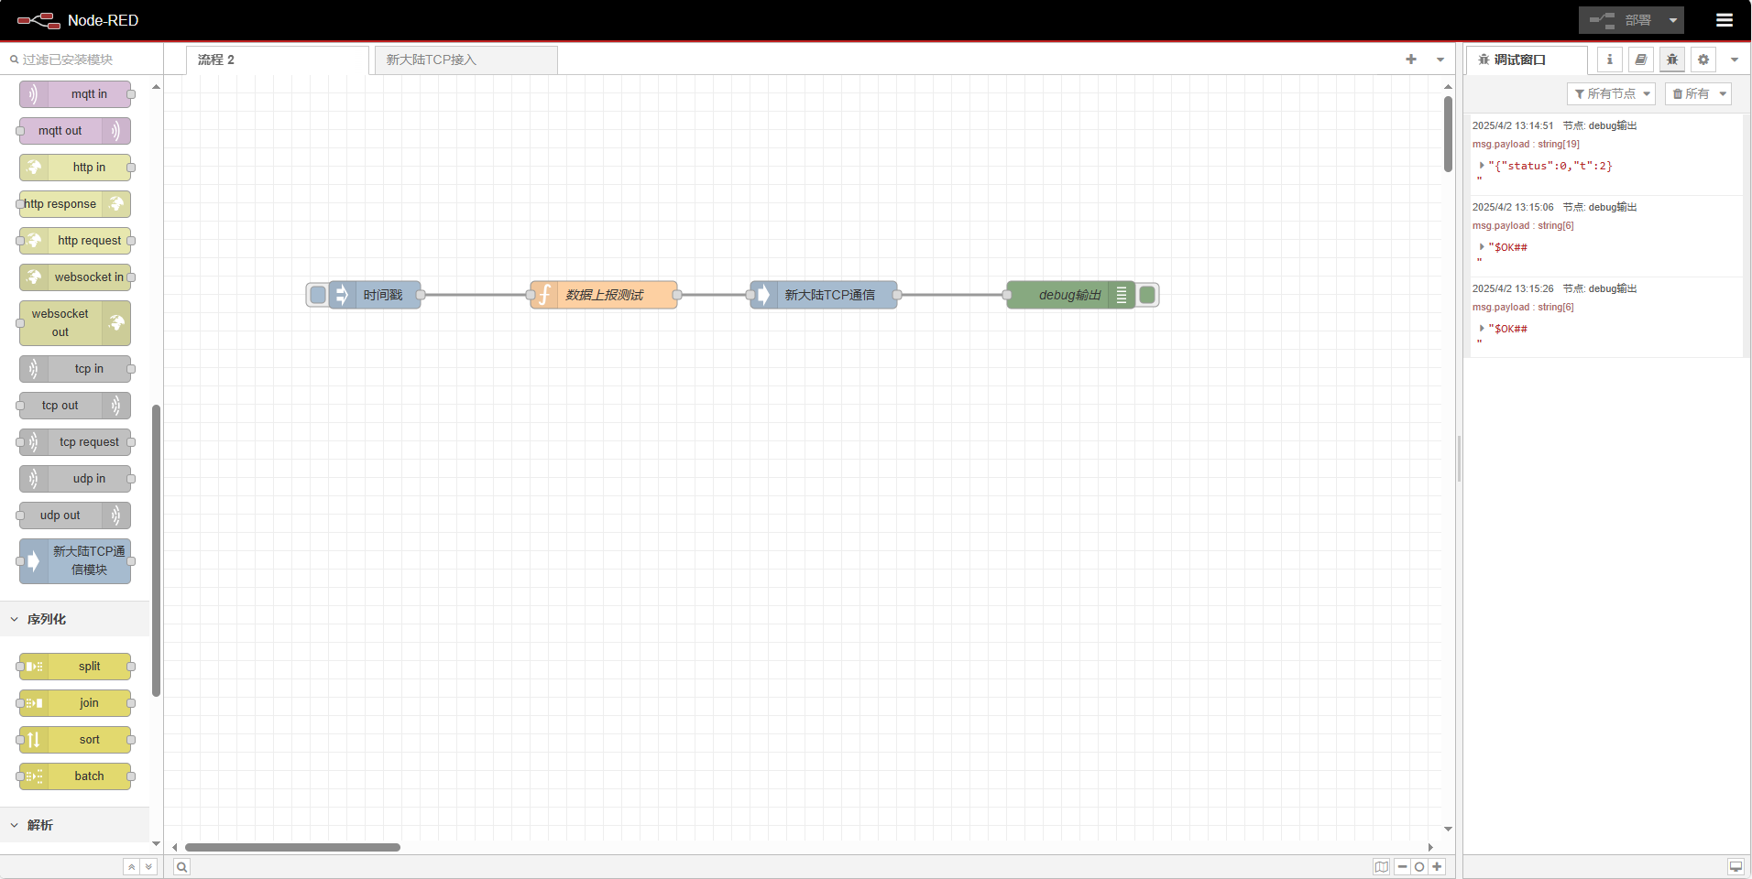Zoom out the flow canvas
The image size is (1752, 879).
[x=1403, y=867]
